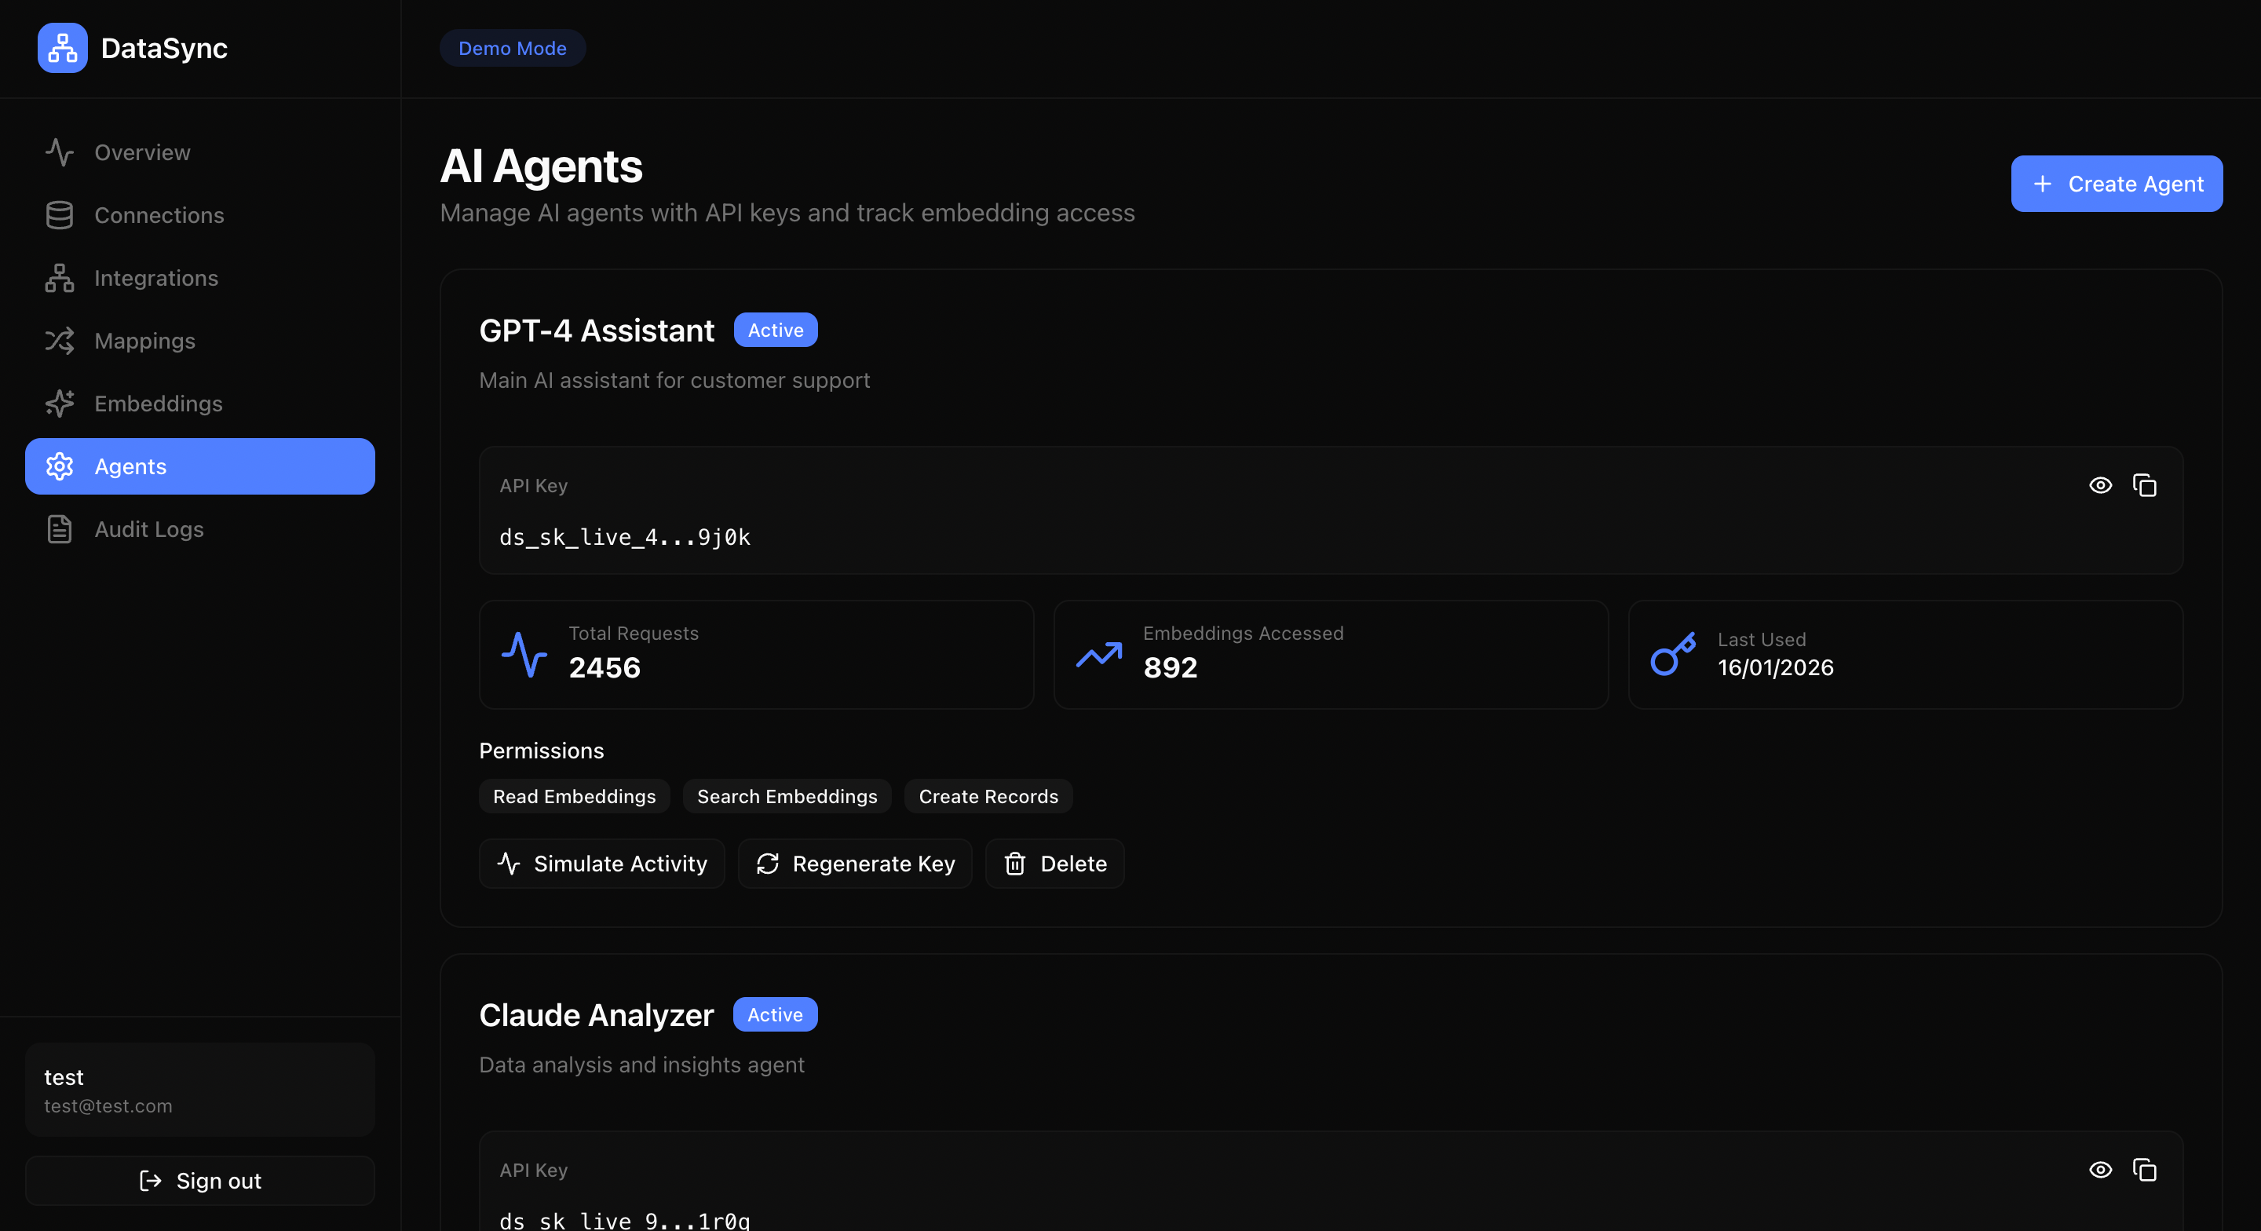Copy the GPT-4 Assistant API key
2261x1231 pixels.
(2144, 485)
